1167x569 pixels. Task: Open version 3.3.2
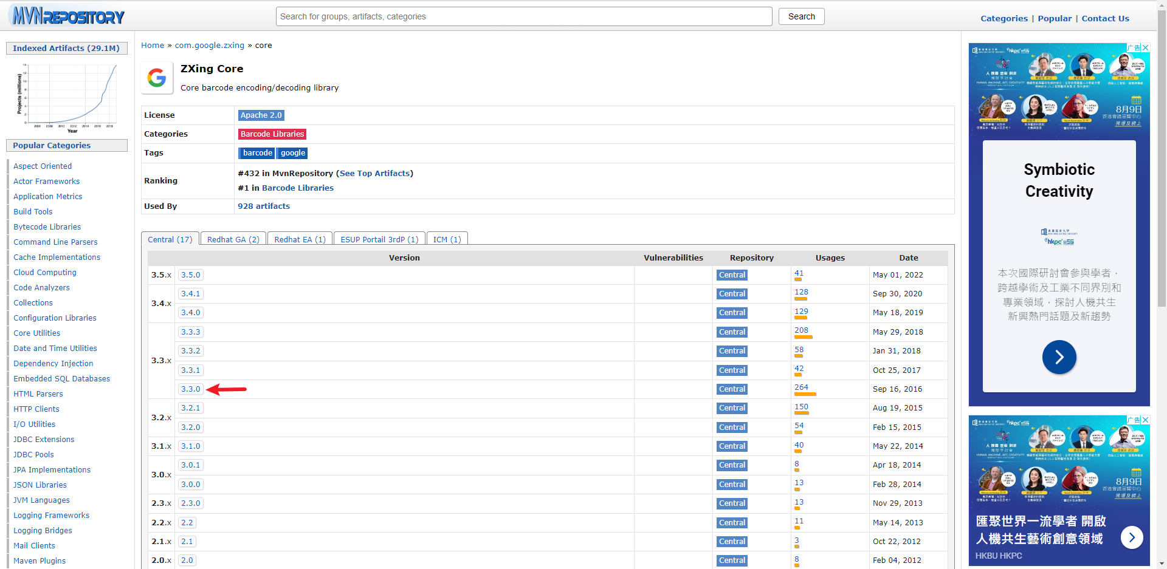click(191, 351)
